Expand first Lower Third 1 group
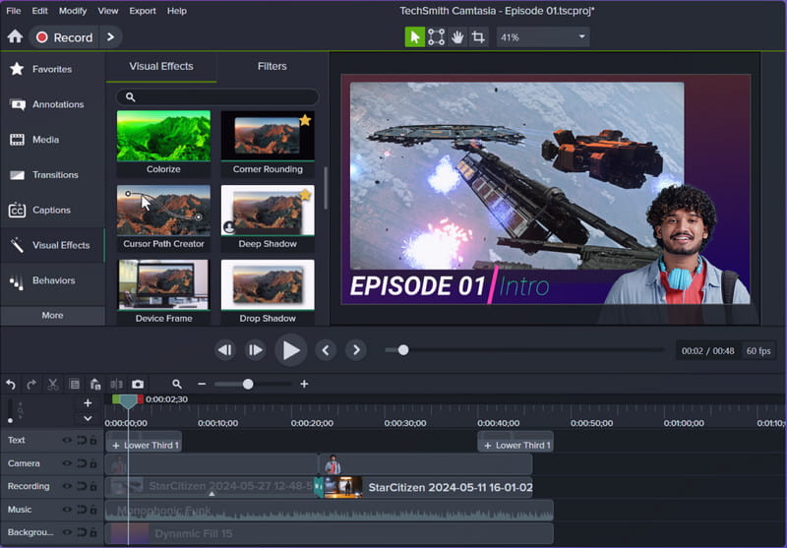This screenshot has height=548, width=787. point(116,446)
